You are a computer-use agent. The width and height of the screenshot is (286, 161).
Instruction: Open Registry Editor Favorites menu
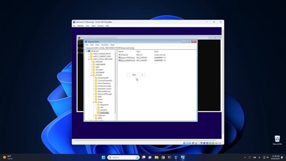coord(105,45)
